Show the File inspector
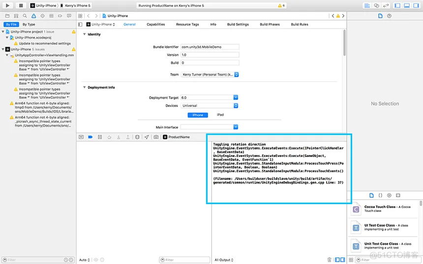Image resolution: width=423 pixels, height=264 pixels. click(380, 16)
